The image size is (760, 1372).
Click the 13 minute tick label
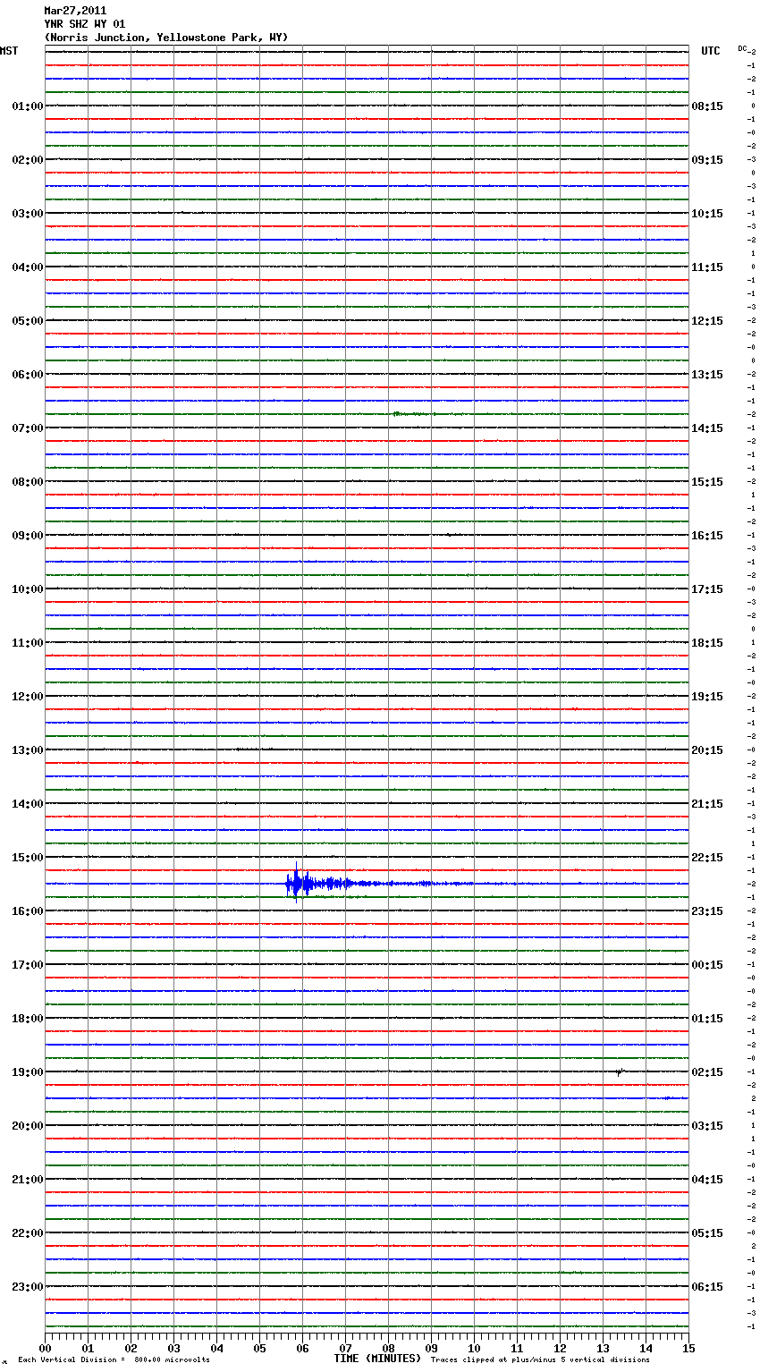pos(603,1349)
